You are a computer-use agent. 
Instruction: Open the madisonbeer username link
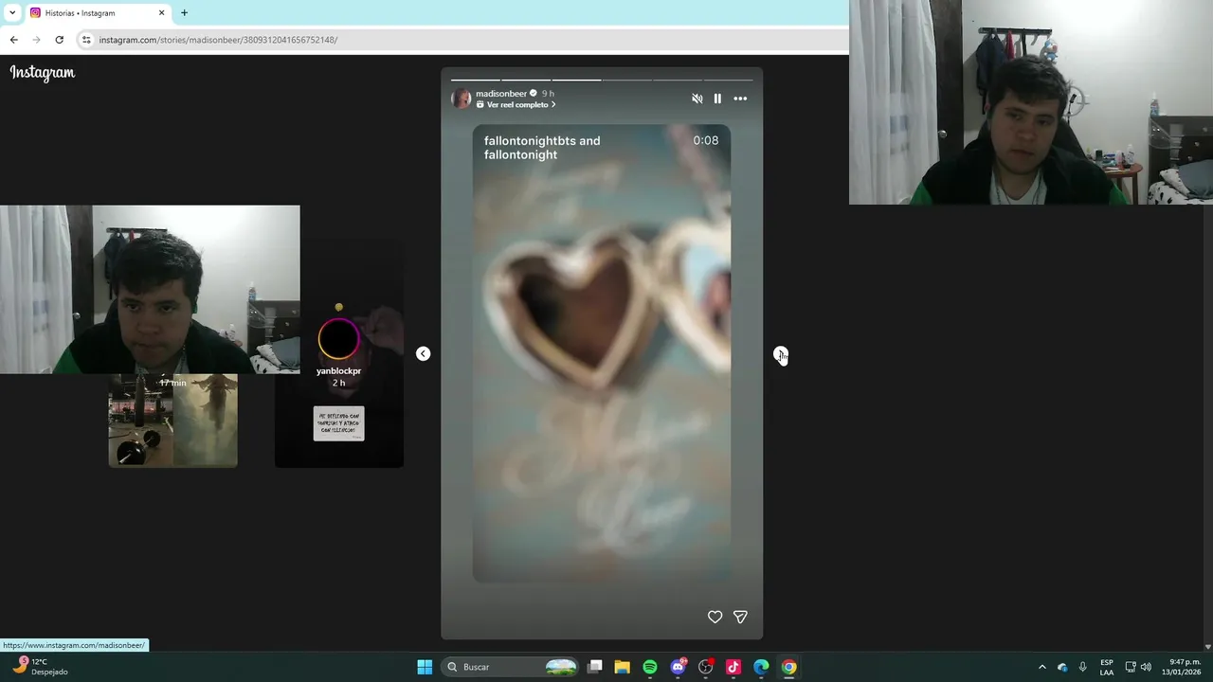pyautogui.click(x=501, y=94)
